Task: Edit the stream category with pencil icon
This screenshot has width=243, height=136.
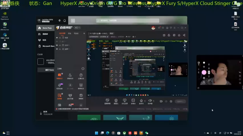Action: tap(108, 37)
